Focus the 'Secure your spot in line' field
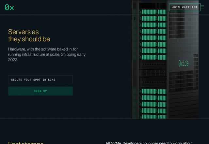The image size is (209, 144). tap(40, 80)
